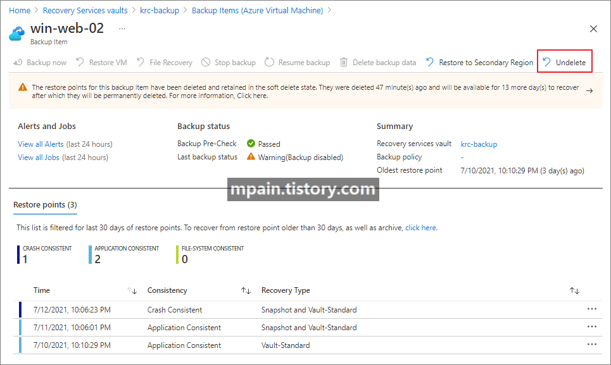The width and height of the screenshot is (611, 365).
Task: Click the File-System Consistent count indicator
Action: coord(210,254)
